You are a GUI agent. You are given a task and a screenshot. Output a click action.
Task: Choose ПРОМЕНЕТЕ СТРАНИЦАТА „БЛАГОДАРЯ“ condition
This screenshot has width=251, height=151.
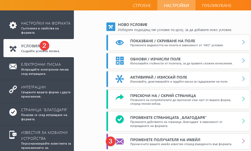coord(178,121)
